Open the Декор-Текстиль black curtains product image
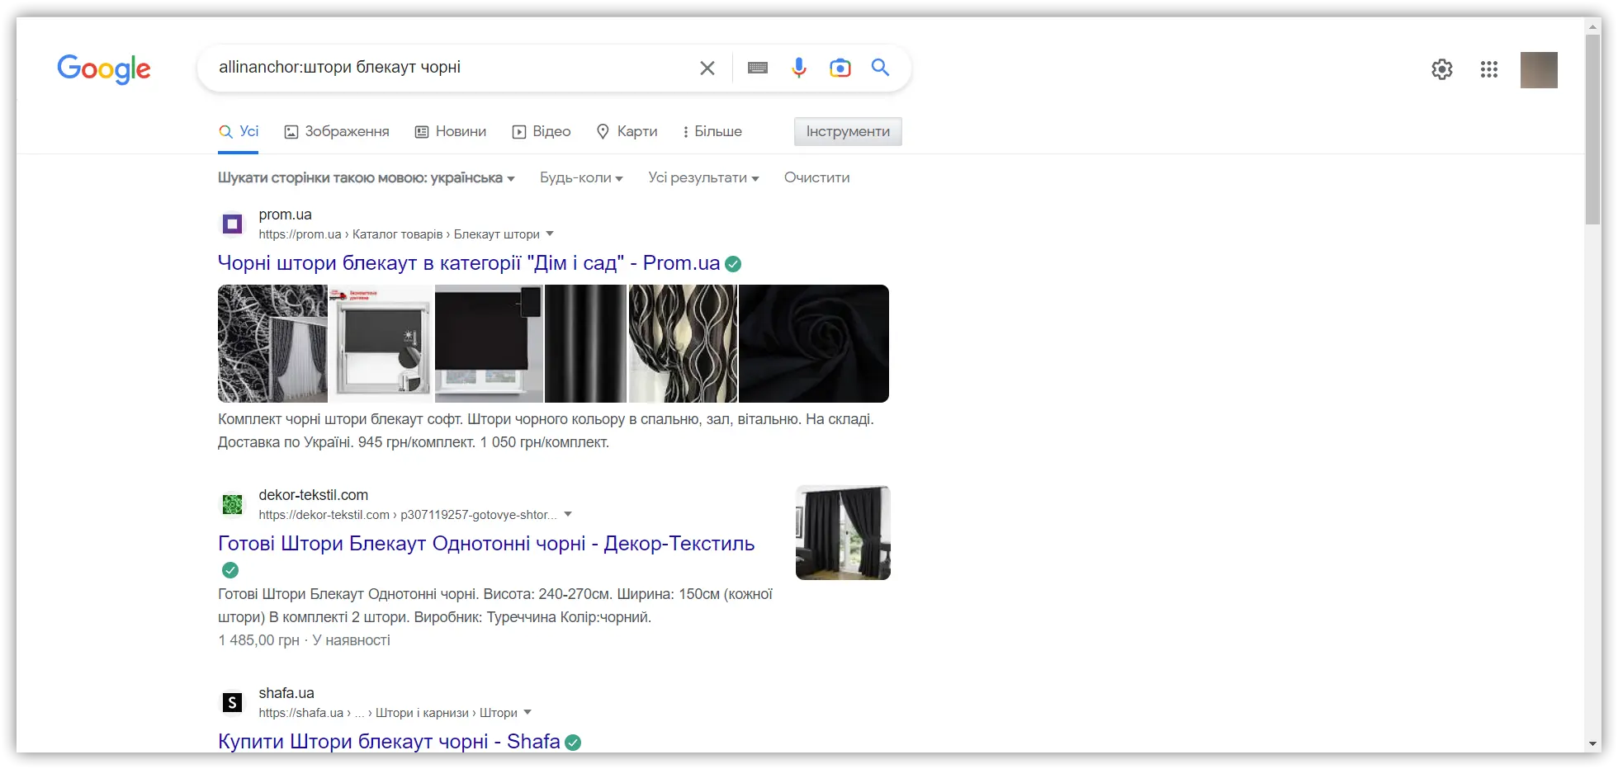This screenshot has width=1618, height=769. tap(843, 532)
